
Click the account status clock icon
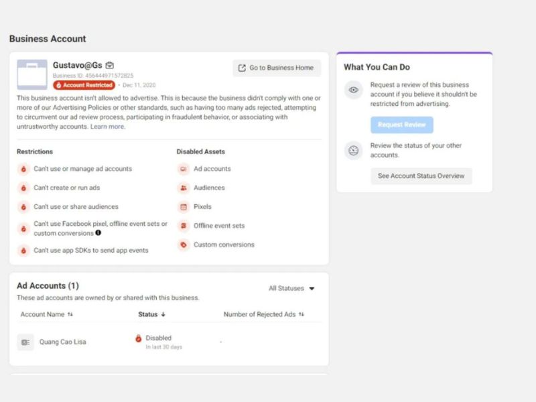click(354, 150)
